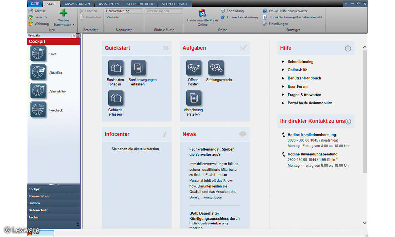Open Stammdaten navigator section
This screenshot has width=395, height=237.
pyautogui.click(x=54, y=196)
